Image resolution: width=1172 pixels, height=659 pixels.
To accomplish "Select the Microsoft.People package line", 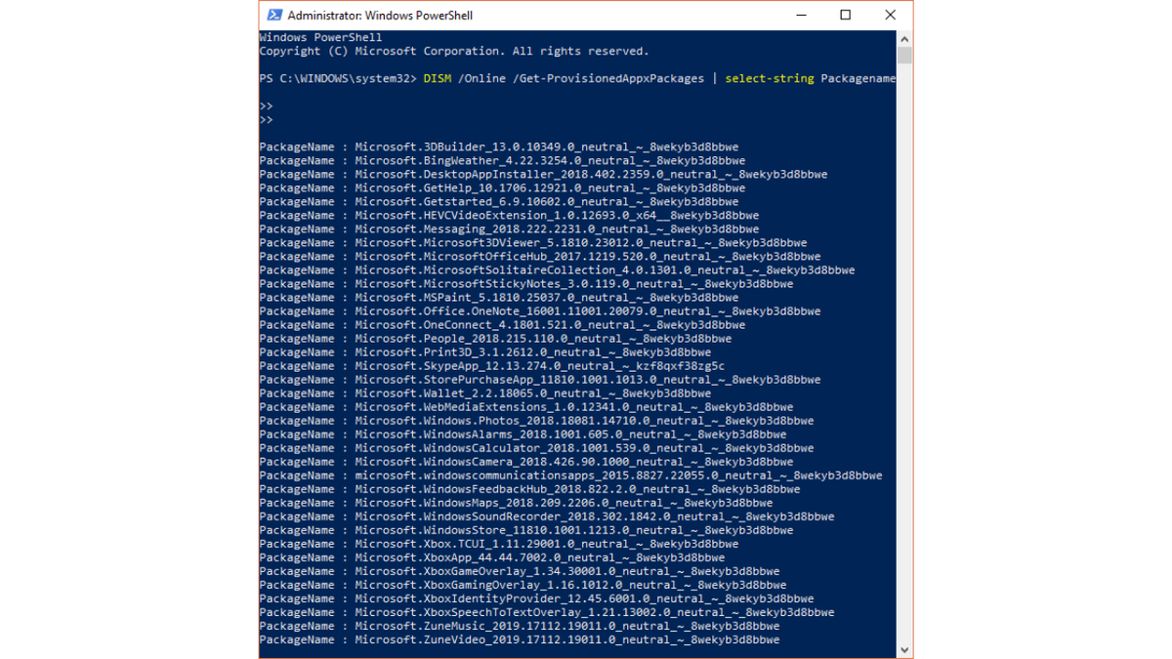I will pyautogui.click(x=495, y=338).
